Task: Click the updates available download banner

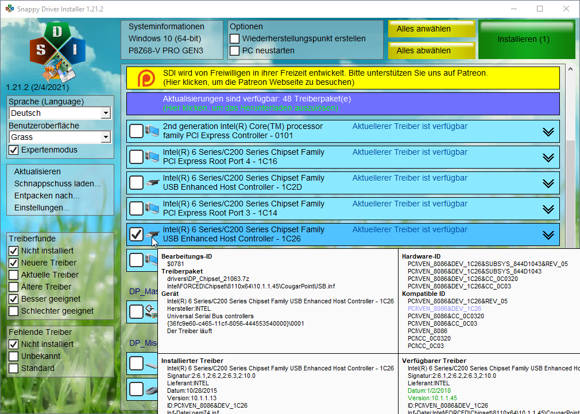Action: (x=343, y=104)
